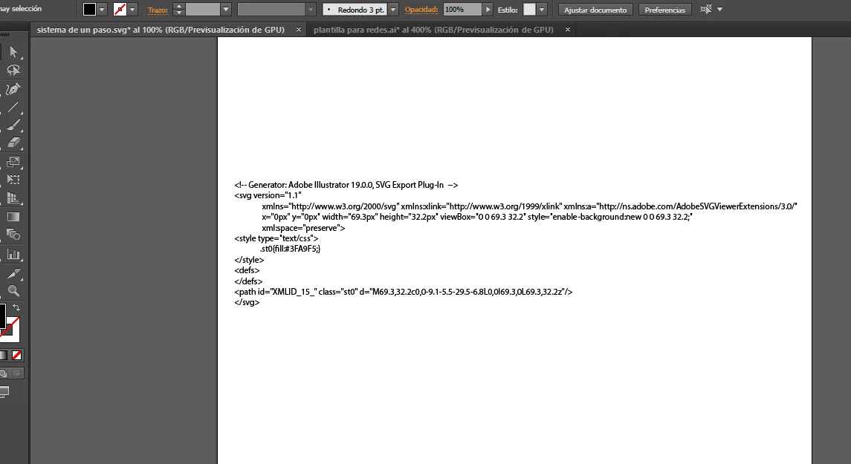Open the align options dropdown arrow

pos(719,9)
